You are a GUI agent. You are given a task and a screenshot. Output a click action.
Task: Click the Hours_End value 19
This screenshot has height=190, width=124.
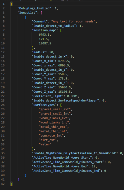tap(94, 166)
